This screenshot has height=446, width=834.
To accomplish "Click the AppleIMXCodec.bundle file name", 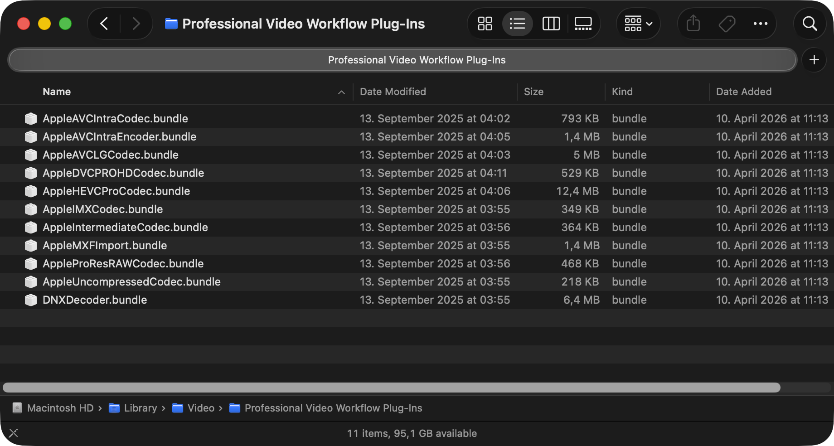I will tap(103, 209).
